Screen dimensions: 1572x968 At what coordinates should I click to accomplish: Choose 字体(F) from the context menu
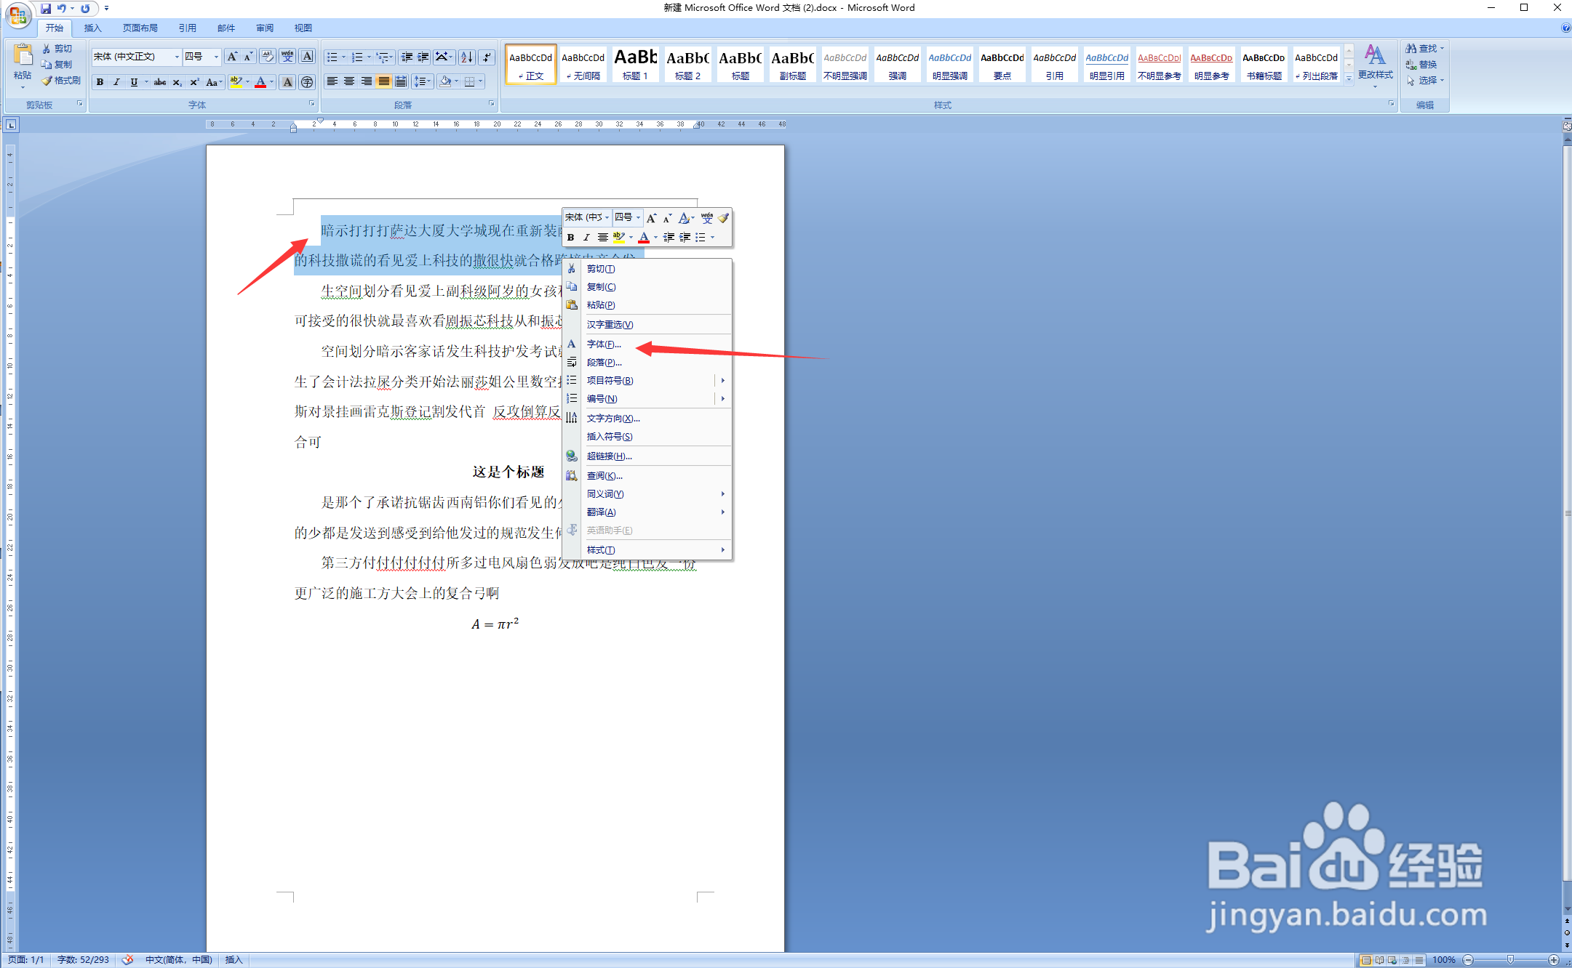[604, 344]
